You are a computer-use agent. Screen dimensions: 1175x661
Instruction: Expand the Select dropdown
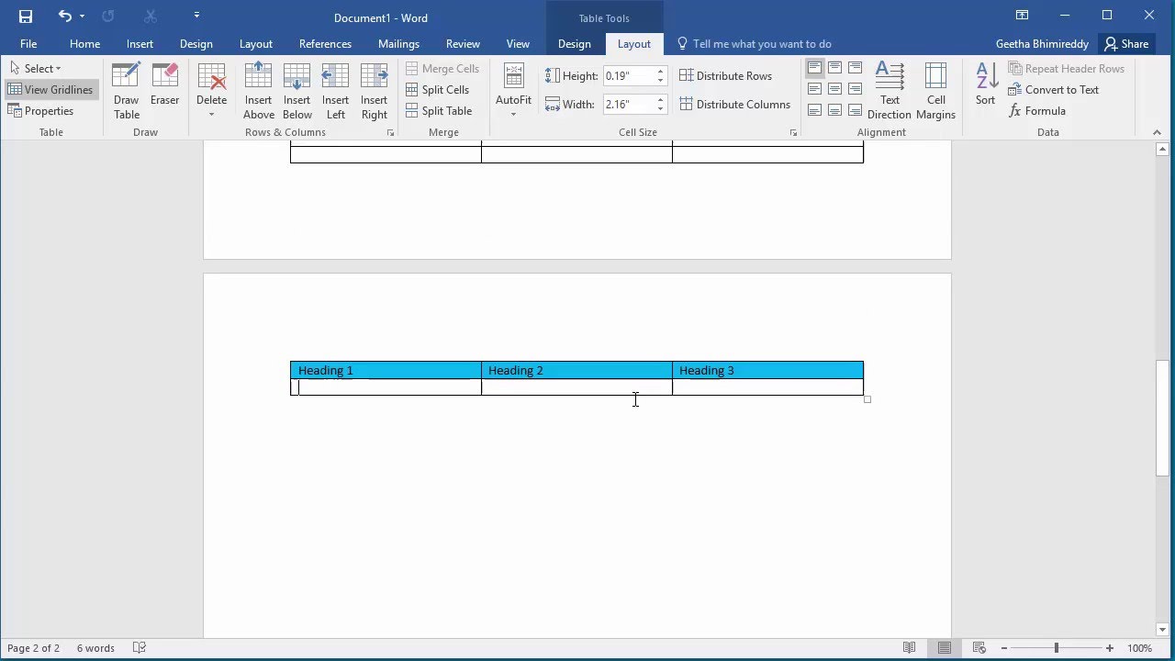(35, 69)
